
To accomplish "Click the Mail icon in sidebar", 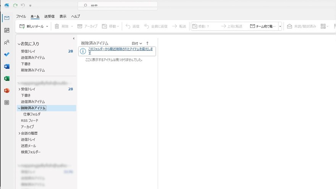I will coord(6,18).
